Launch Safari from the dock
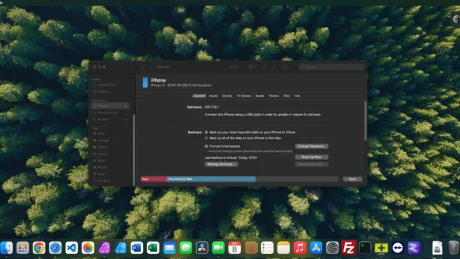Screen dimensions: 460x259 pyautogui.click(x=55, y=248)
